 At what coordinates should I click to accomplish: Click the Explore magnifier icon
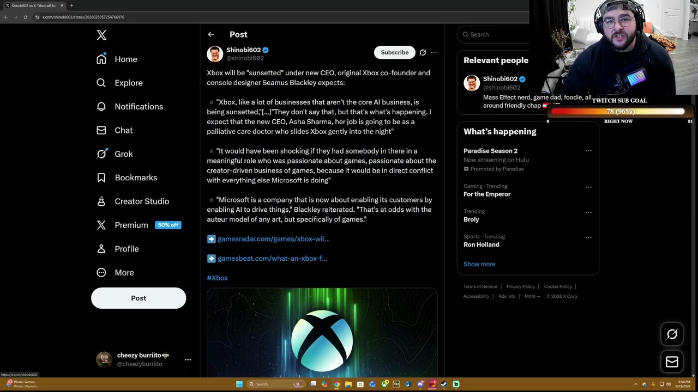click(101, 83)
